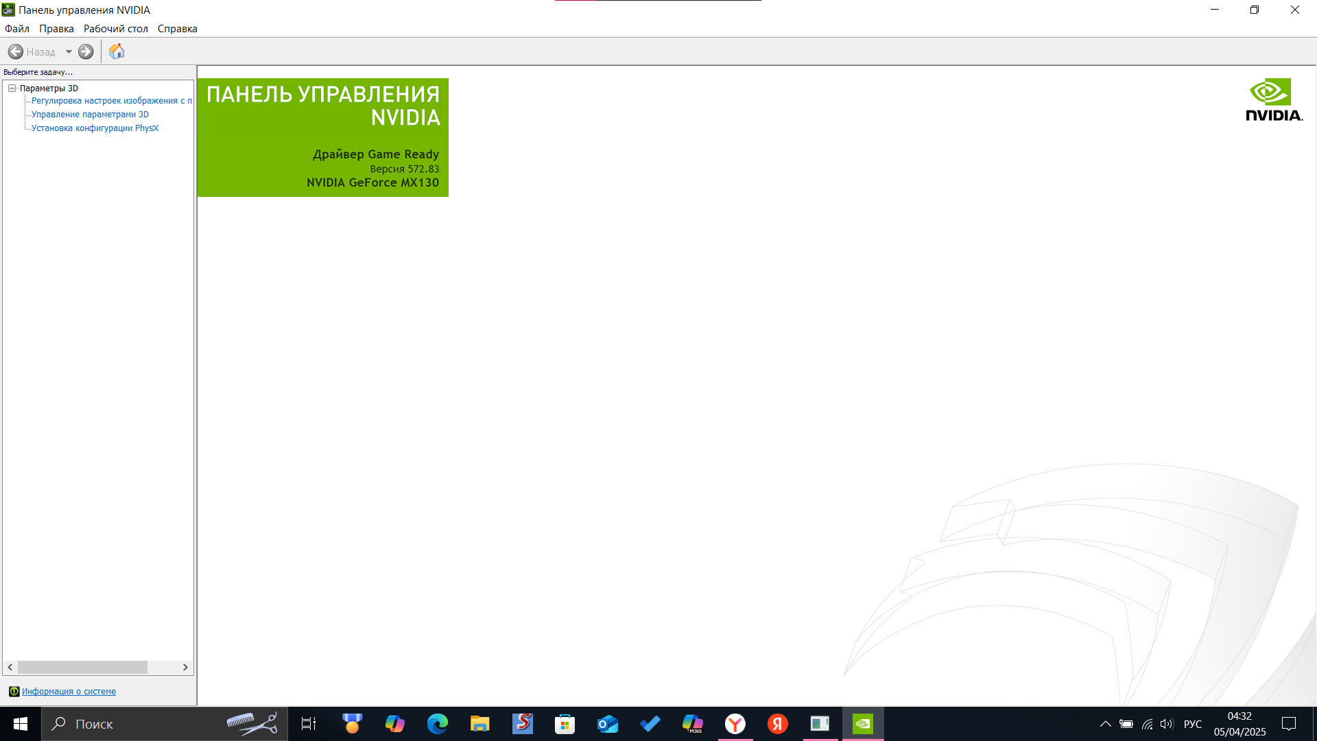Screen dimensions: 1317x741
Task: Open the Справка menu
Action: [178, 29]
